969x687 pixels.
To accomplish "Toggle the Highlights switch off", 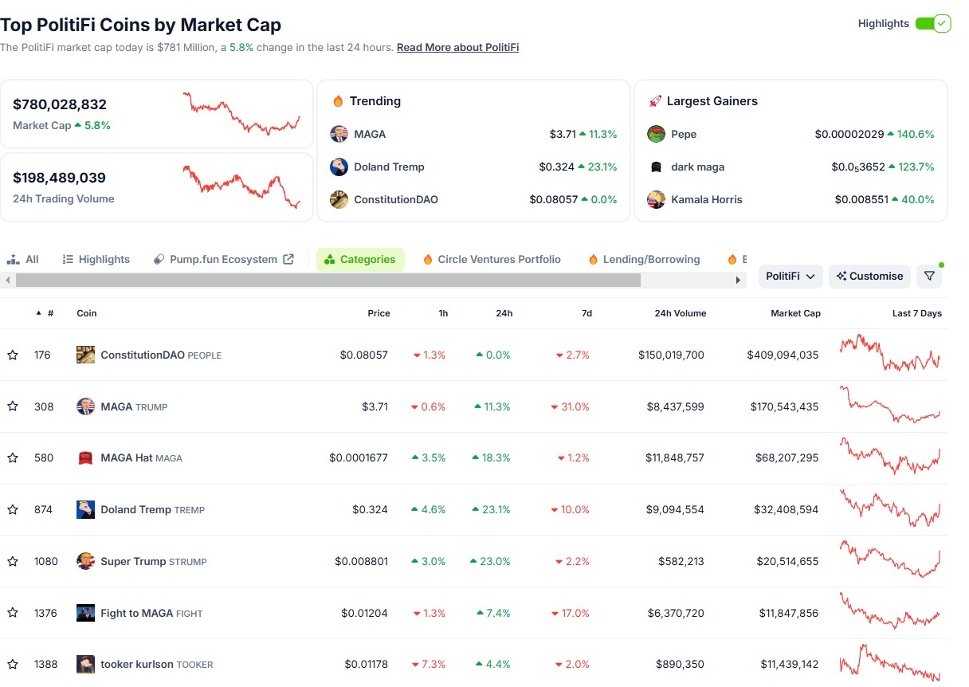I will (x=932, y=23).
